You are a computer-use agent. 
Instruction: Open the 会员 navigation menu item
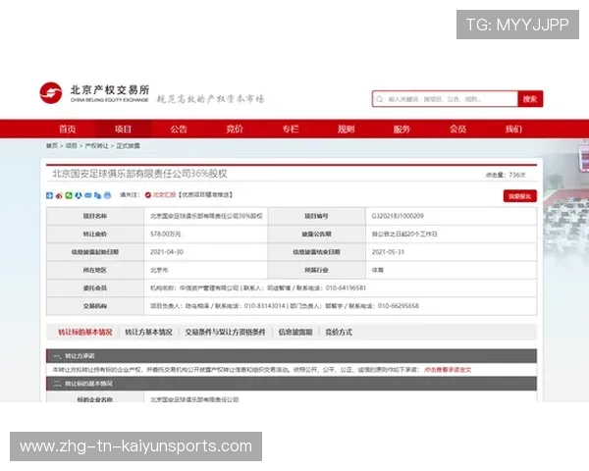tap(457, 130)
